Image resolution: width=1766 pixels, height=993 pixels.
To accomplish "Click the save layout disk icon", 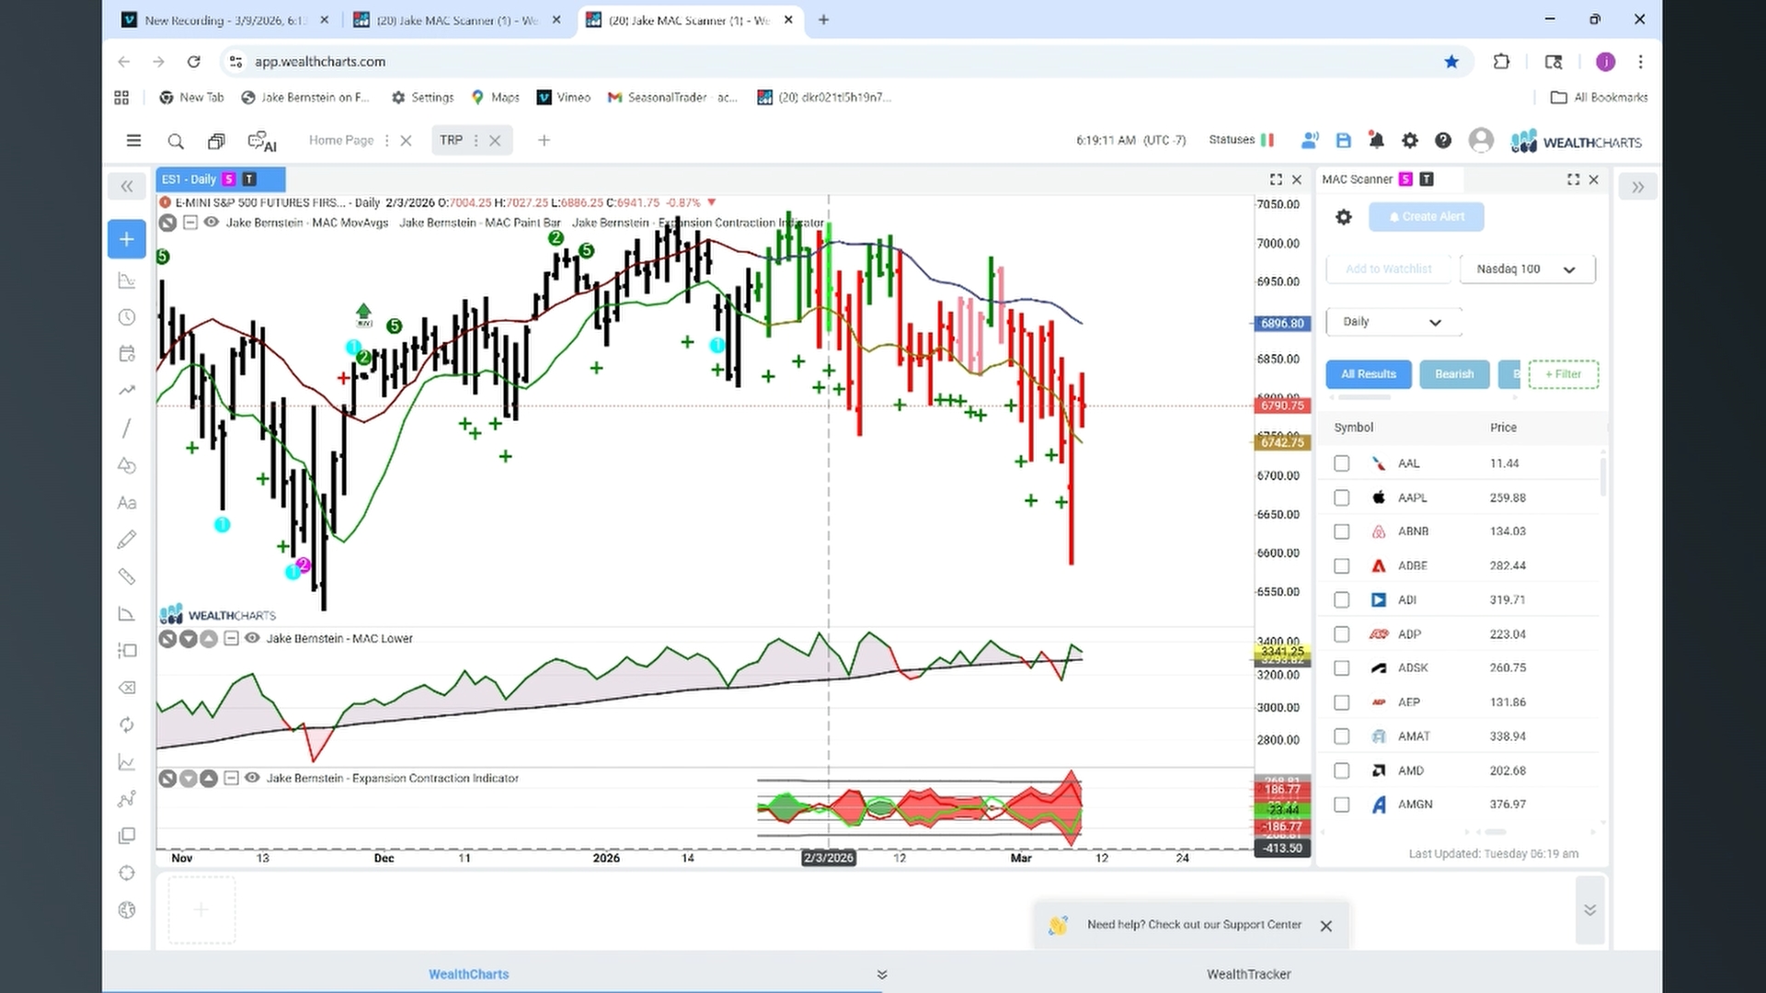I will [x=1344, y=141].
